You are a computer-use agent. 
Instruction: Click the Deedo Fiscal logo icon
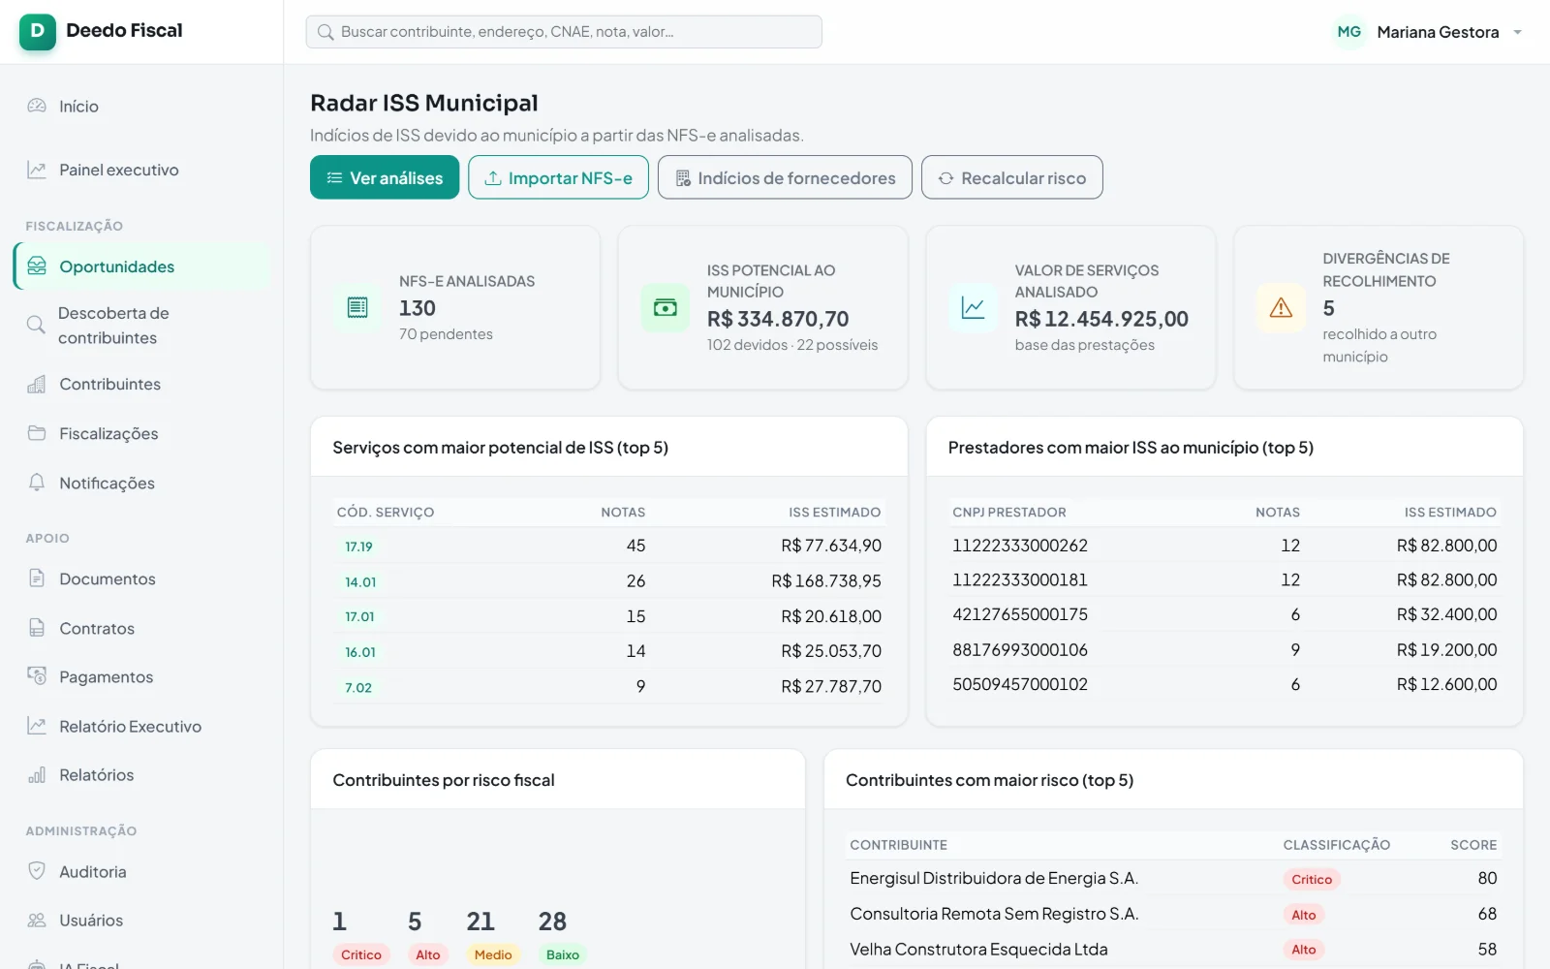pyautogui.click(x=37, y=31)
